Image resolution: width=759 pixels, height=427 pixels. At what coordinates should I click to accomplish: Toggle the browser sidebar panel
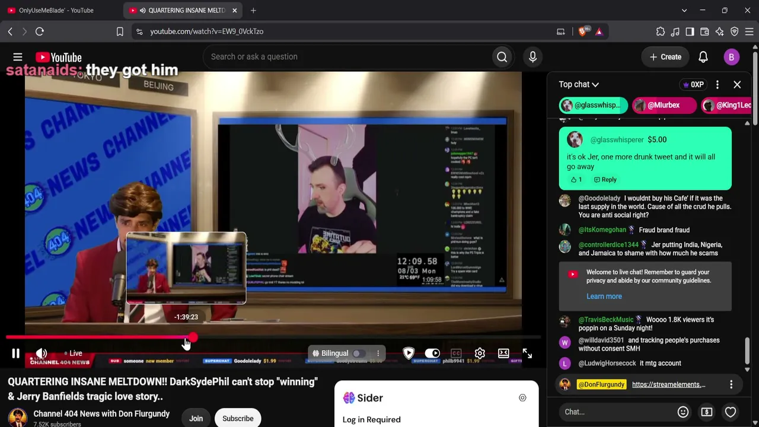690,31
